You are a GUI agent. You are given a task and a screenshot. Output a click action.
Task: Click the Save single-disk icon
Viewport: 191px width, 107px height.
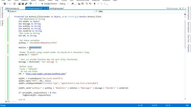click(23, 4)
